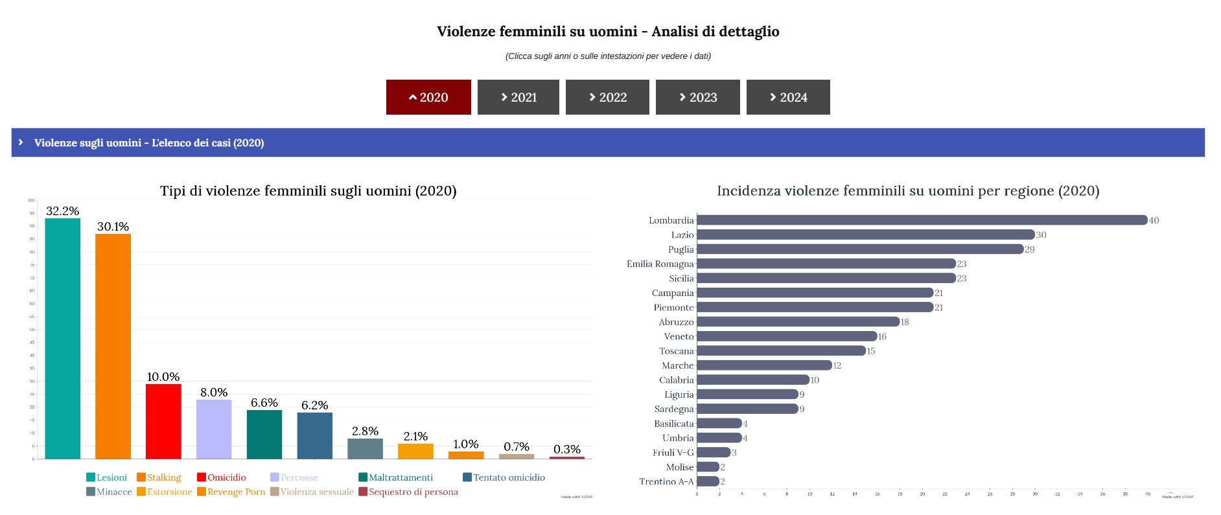Click the 'Incidenza violenze femminili su uomini per regione' title
1221x515 pixels.
pyautogui.click(x=908, y=191)
